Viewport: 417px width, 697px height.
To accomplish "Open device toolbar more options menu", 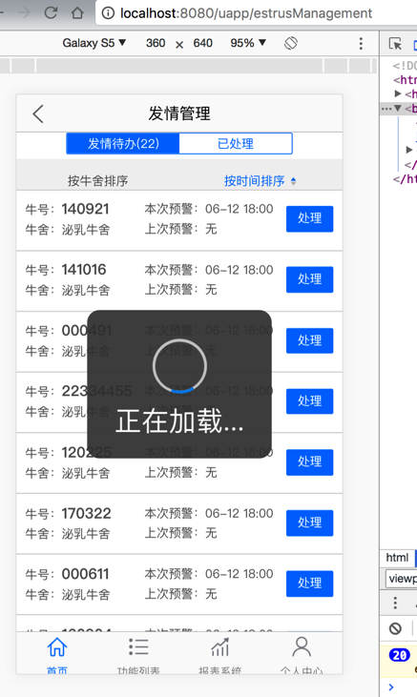I will [361, 43].
